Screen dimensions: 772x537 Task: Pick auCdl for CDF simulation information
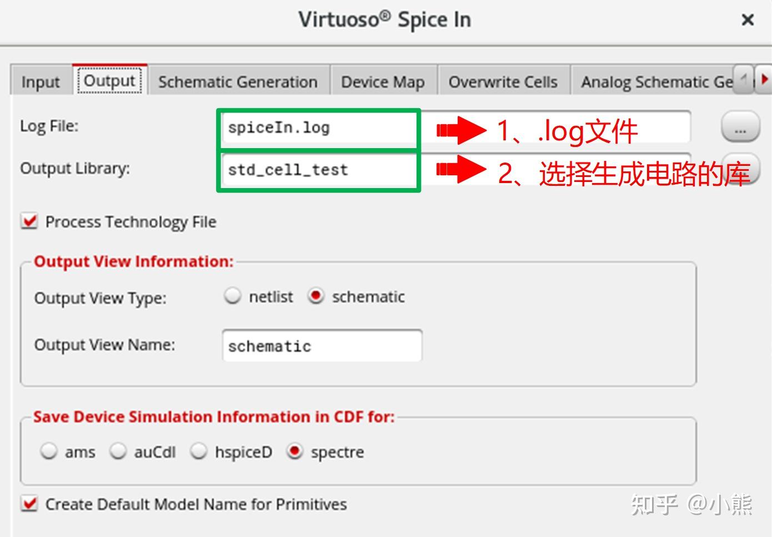pyautogui.click(x=118, y=451)
